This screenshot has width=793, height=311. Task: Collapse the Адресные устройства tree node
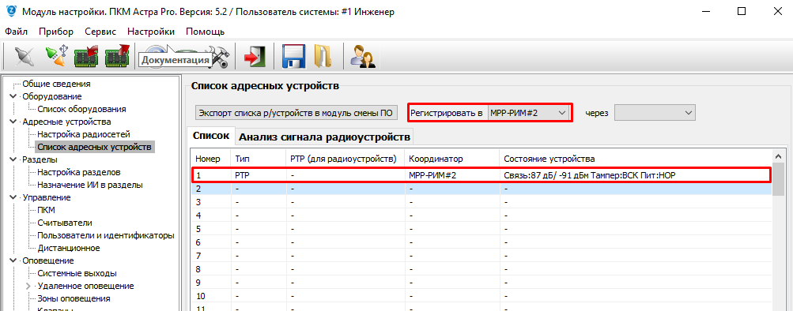click(13, 122)
